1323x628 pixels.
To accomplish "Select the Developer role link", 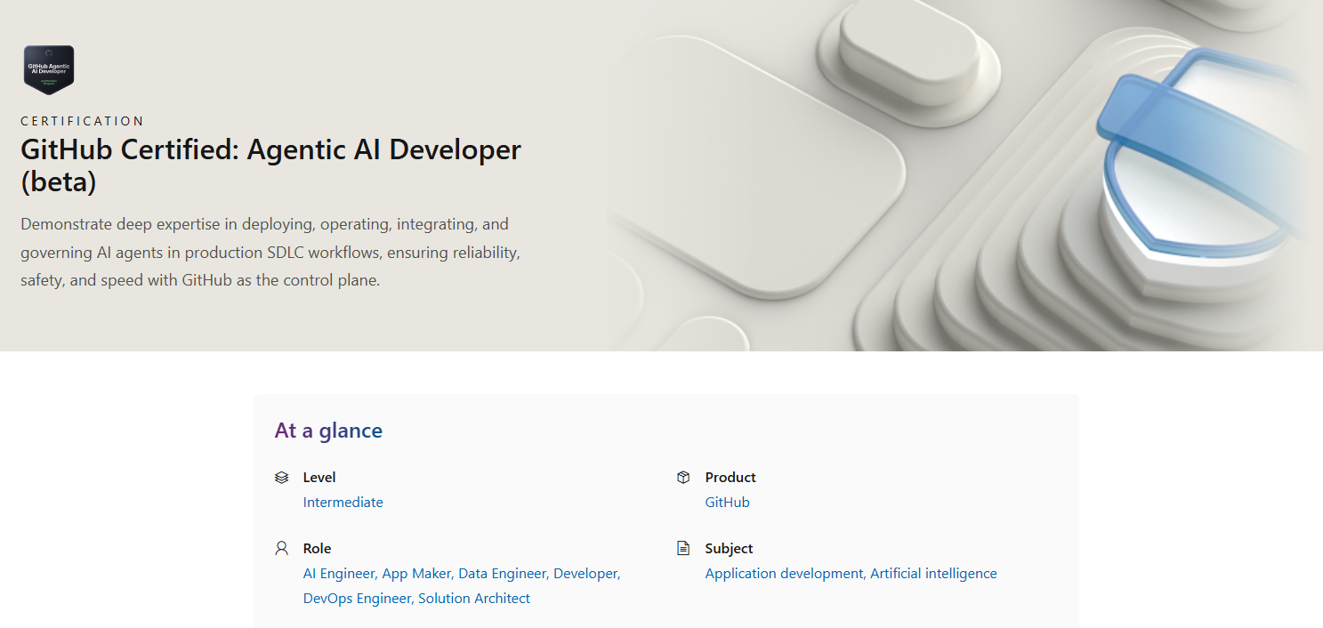I will (x=585, y=574).
